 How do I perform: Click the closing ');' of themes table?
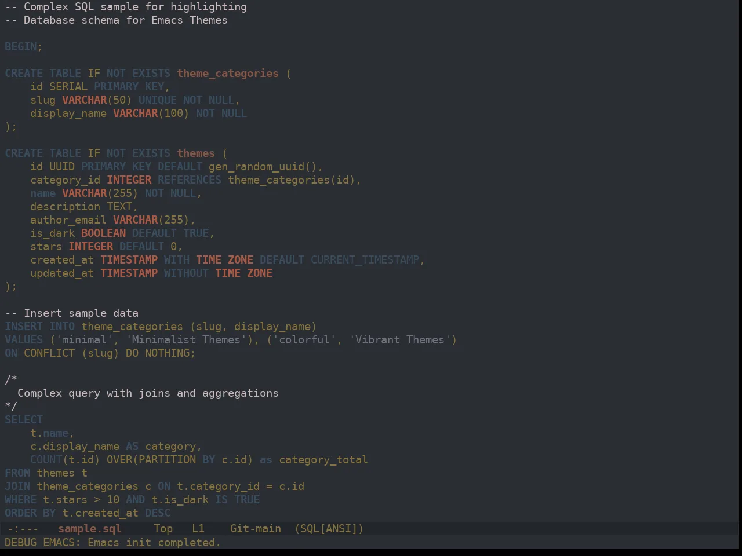[x=11, y=286]
